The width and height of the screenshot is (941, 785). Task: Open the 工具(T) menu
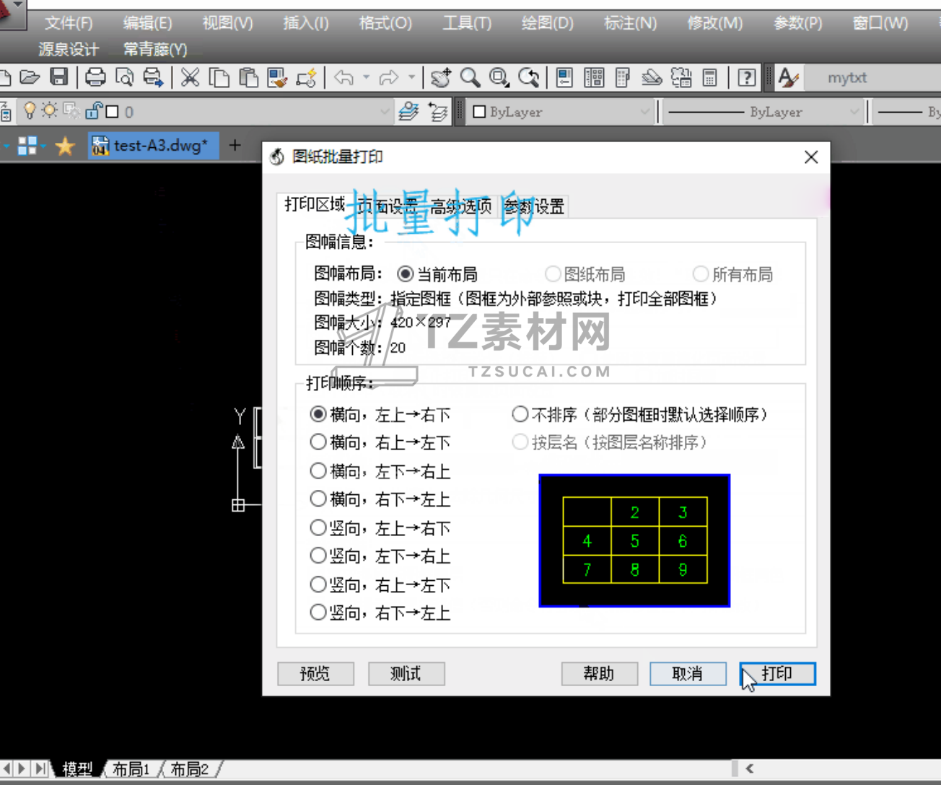(467, 23)
